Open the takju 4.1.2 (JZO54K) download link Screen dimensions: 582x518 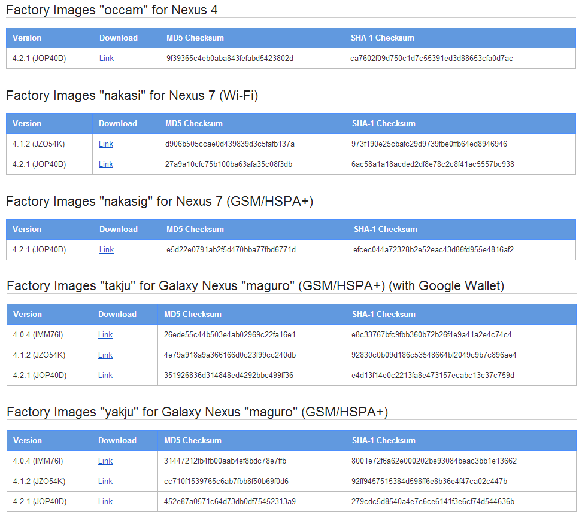point(105,355)
